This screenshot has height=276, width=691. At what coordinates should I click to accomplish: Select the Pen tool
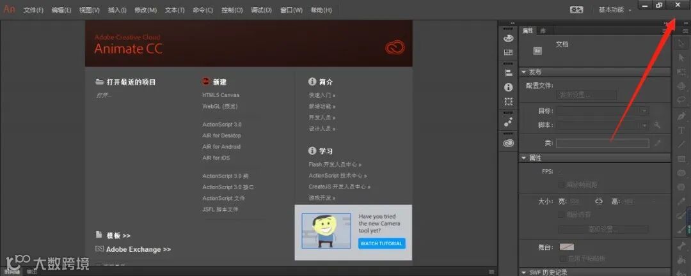(x=682, y=116)
